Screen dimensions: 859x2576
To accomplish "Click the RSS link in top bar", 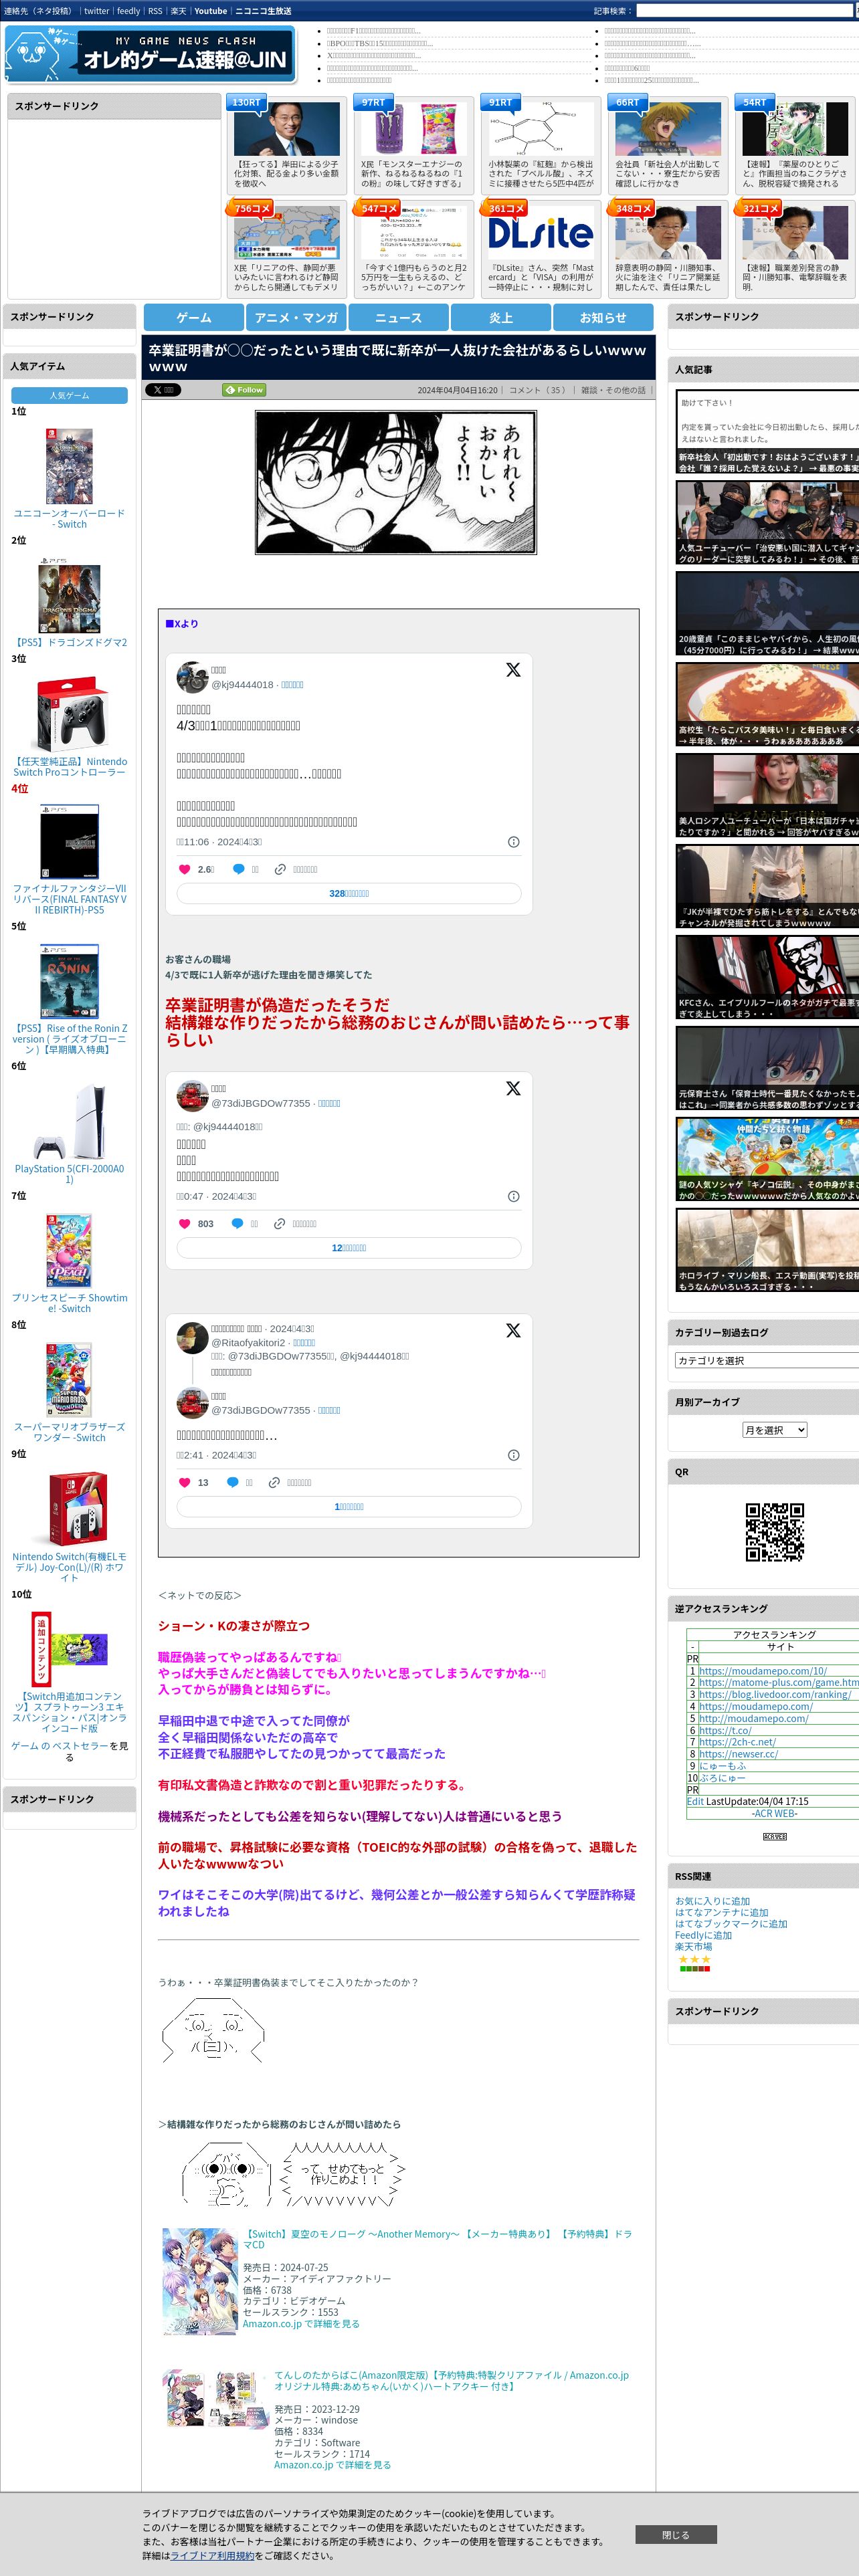I will point(155,11).
